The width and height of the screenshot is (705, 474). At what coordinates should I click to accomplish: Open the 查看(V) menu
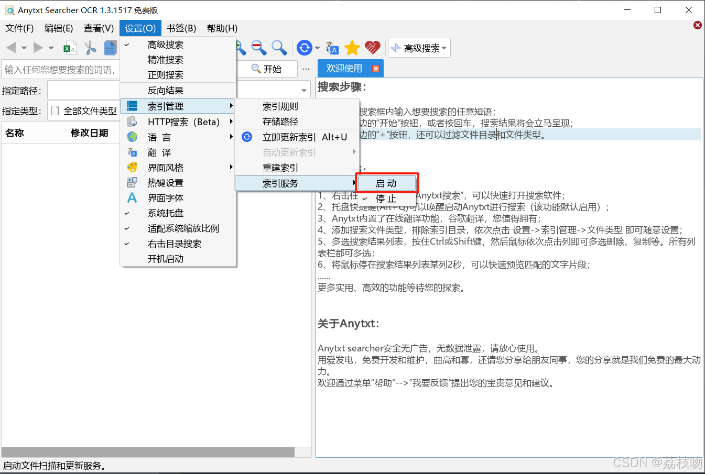[99, 28]
